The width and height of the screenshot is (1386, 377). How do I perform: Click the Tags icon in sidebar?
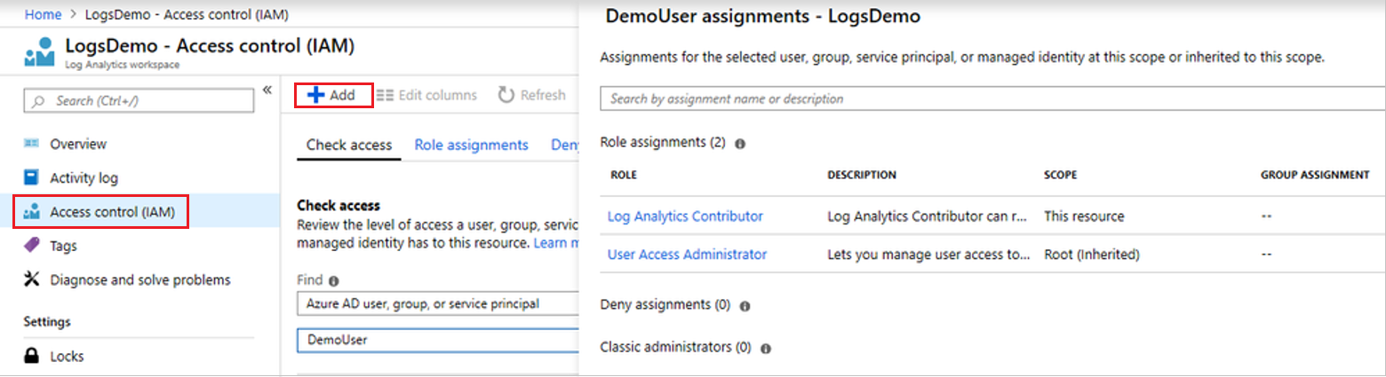[32, 246]
